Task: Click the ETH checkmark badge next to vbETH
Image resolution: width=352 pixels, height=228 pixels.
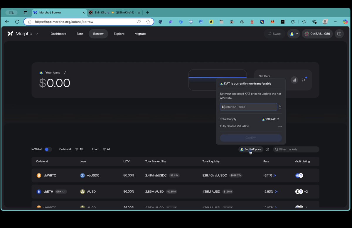Action: click(61, 191)
